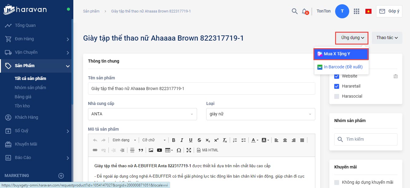Open Nhóm sản phẩm submenu item
Image resolution: width=410 pixels, height=188 pixels.
point(30,88)
